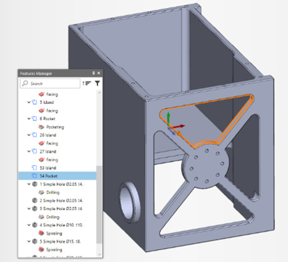This screenshot has height=262, width=288.
Task: Collapse the 5 Island feature node
Action: (29, 102)
